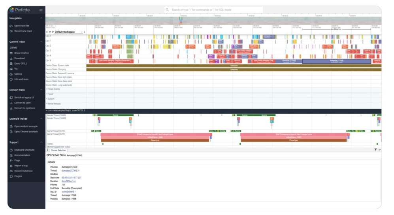Open Query (SQL) database icon
Viewport: 394px width, 215px height.
[x=11, y=63]
